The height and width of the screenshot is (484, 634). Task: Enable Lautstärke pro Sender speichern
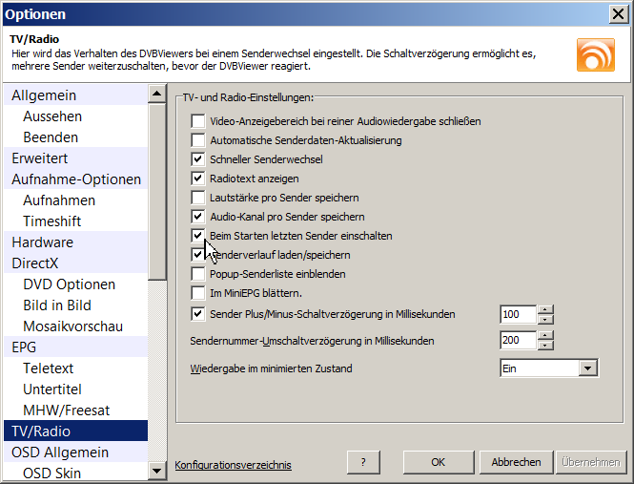198,197
